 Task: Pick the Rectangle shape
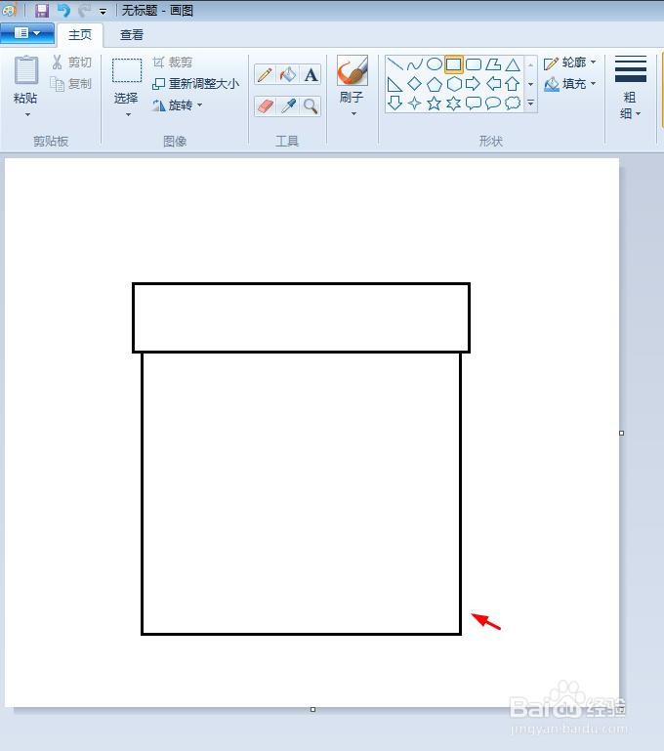[454, 63]
